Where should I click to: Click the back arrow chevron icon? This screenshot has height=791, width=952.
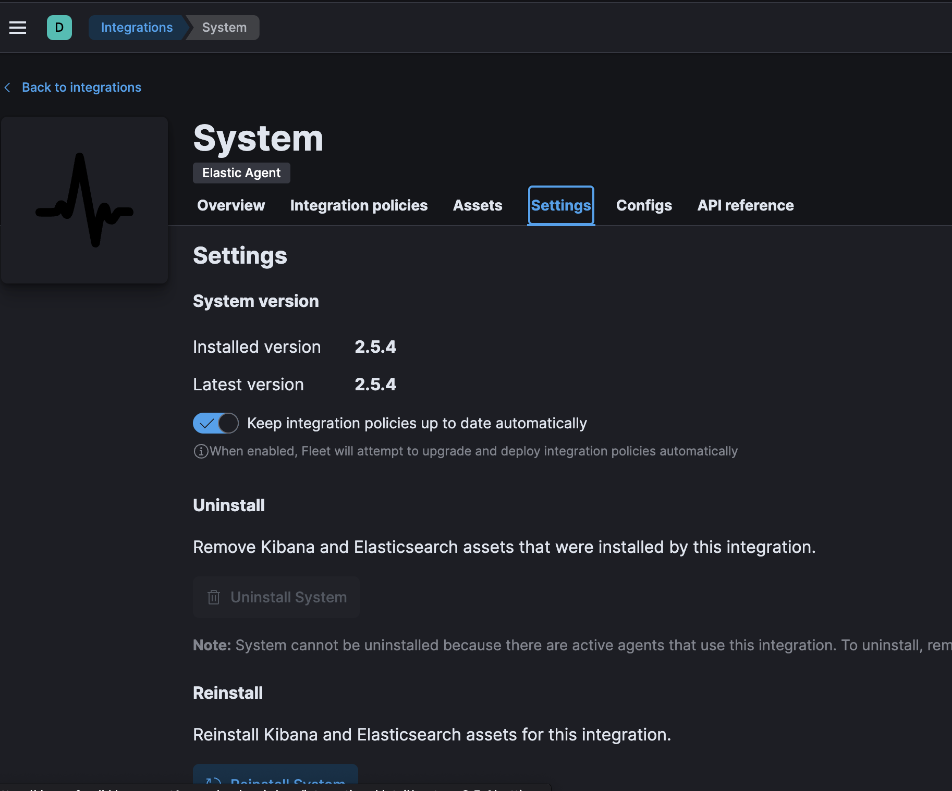tap(7, 88)
